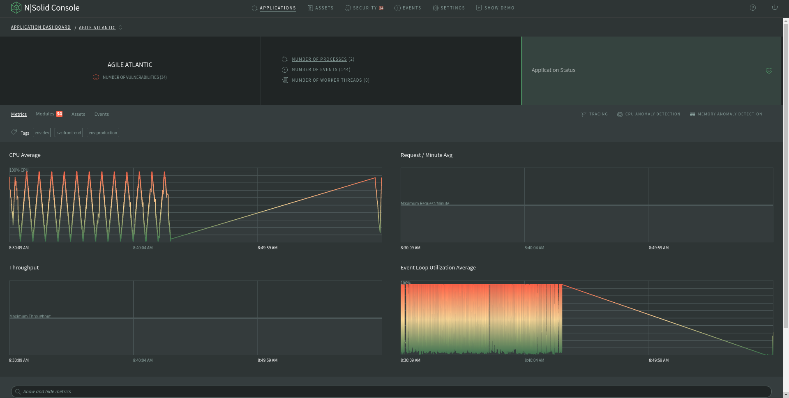Click the CPU Average chart title
The width and height of the screenshot is (789, 398).
click(x=25, y=155)
